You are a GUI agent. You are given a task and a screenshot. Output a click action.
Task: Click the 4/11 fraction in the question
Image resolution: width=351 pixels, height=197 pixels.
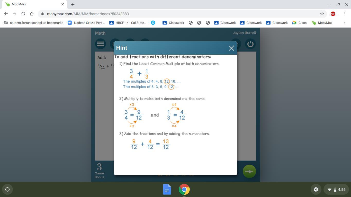(101, 66)
